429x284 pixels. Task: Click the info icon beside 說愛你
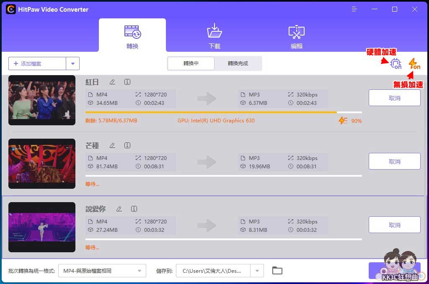[x=134, y=208]
